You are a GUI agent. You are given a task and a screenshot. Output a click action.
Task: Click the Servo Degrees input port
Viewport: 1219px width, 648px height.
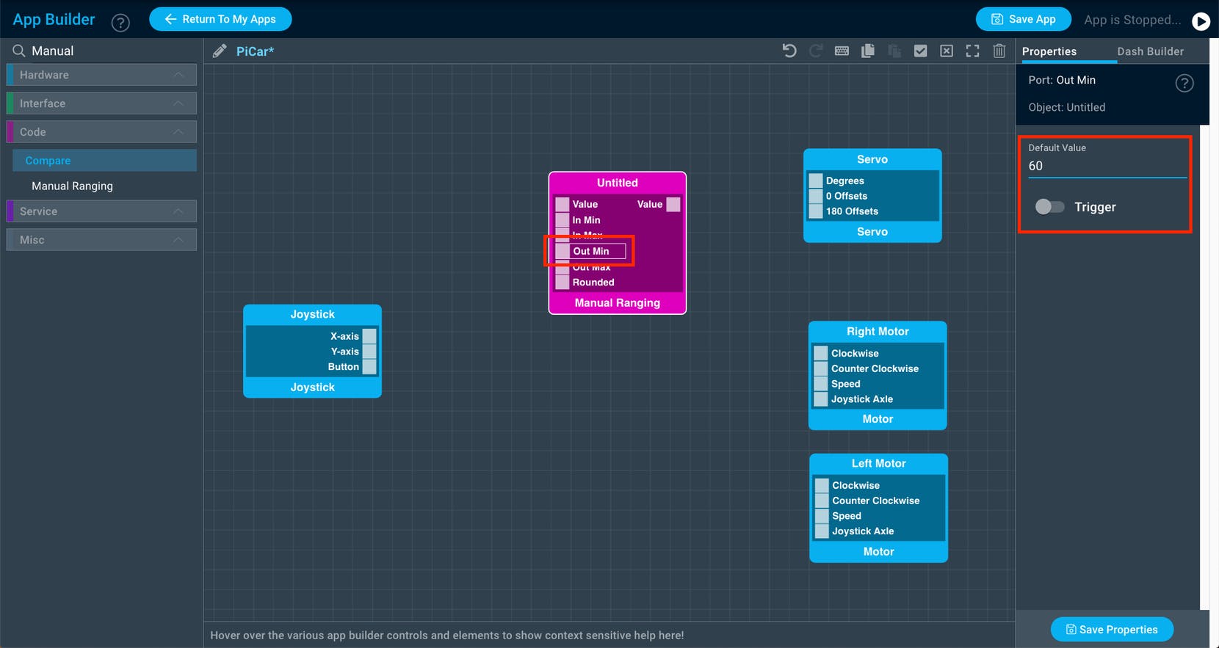point(815,181)
